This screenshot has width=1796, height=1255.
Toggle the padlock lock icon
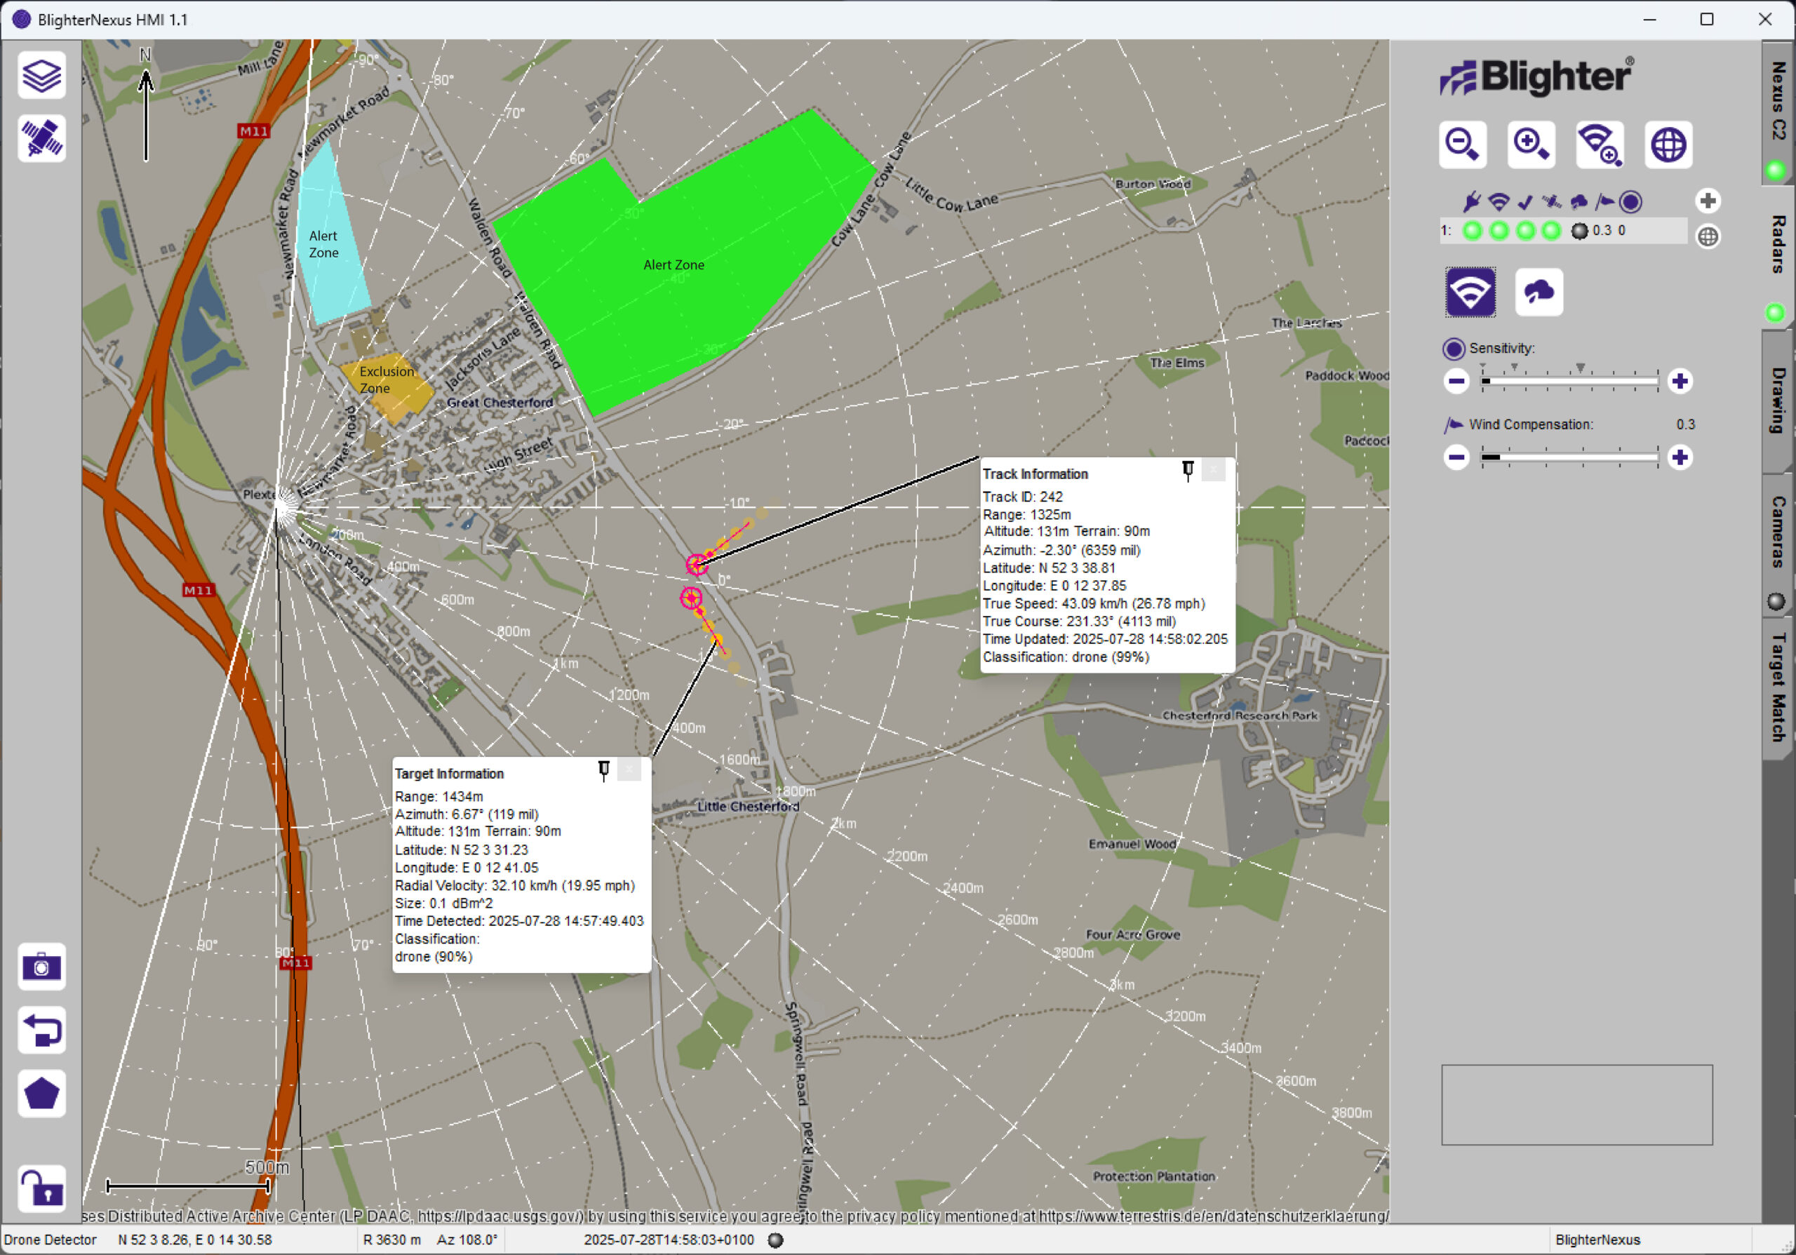(41, 1188)
